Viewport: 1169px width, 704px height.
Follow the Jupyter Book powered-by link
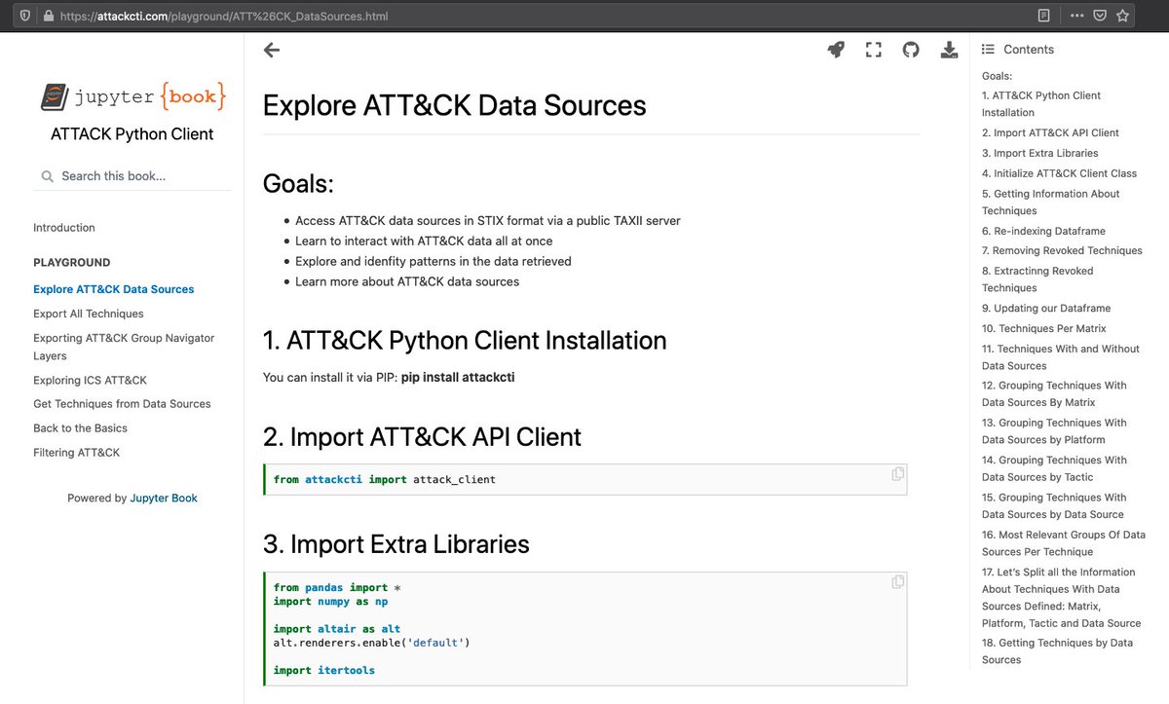pos(164,498)
